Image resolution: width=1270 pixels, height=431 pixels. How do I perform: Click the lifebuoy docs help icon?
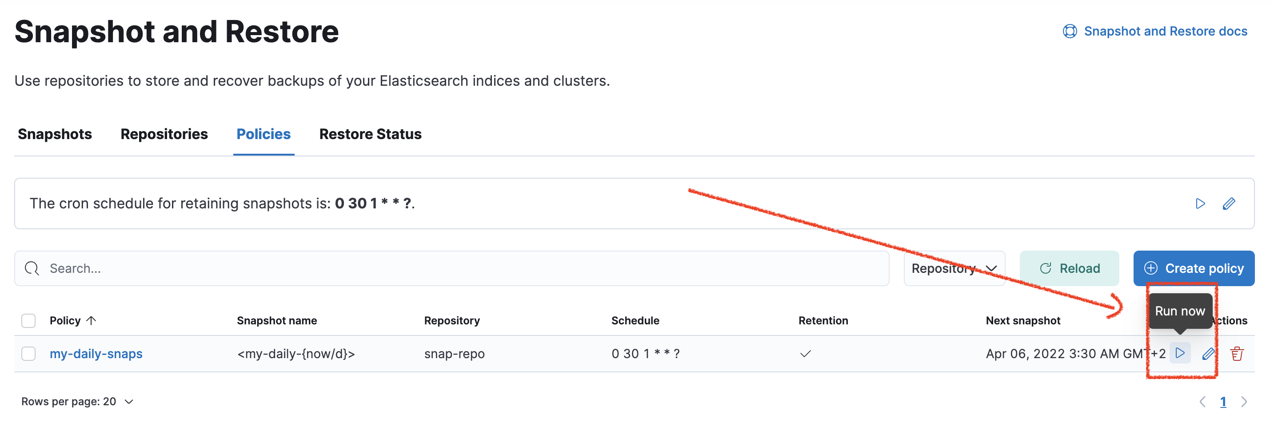click(1069, 31)
